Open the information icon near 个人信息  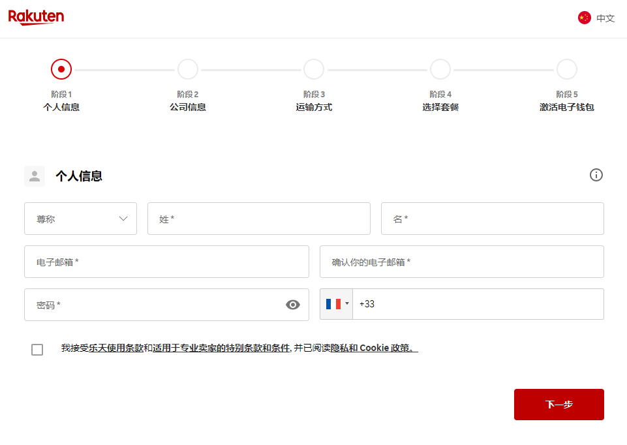[x=596, y=175]
